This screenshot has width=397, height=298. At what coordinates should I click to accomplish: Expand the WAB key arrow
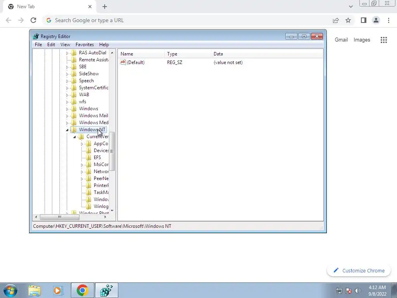click(x=67, y=95)
